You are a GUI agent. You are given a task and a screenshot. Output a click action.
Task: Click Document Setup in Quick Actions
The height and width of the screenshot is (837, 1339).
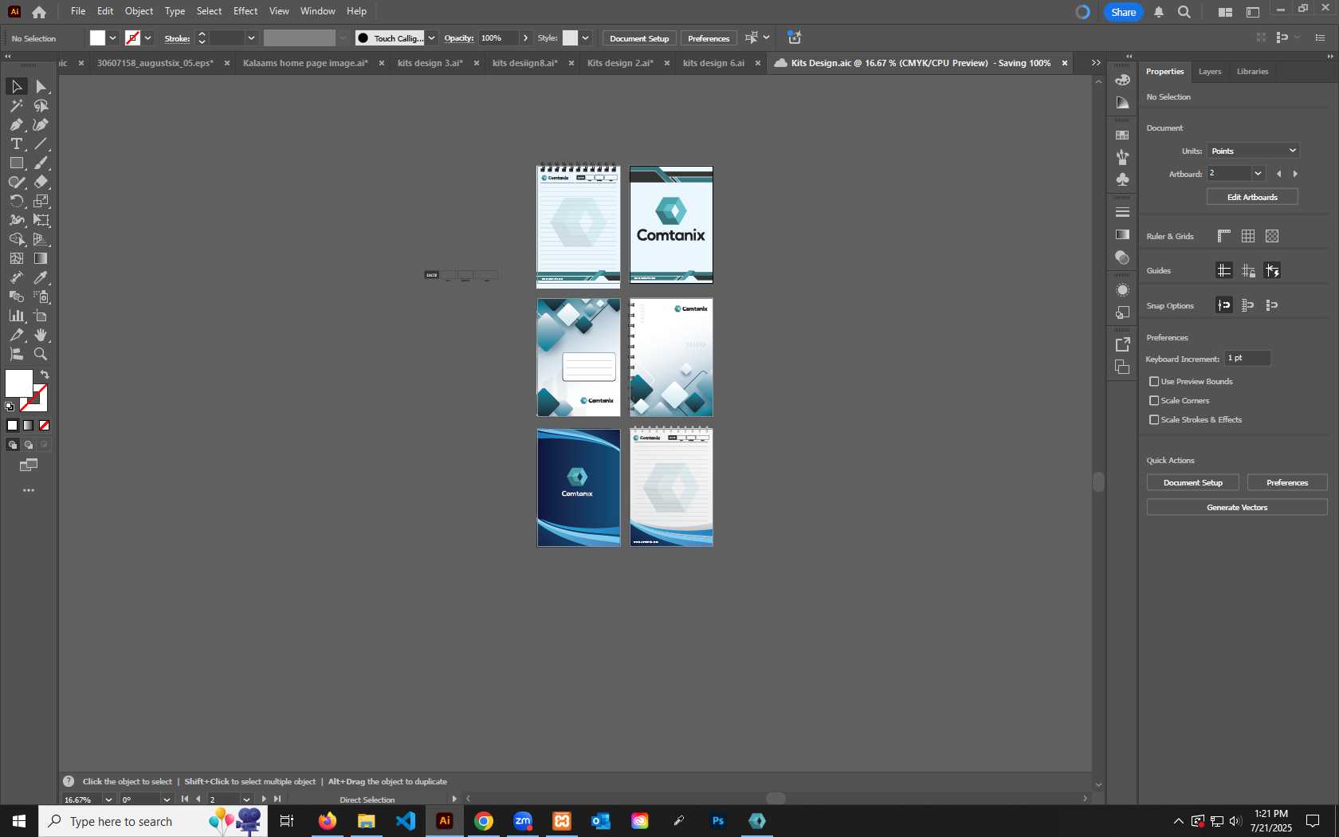click(x=1192, y=482)
